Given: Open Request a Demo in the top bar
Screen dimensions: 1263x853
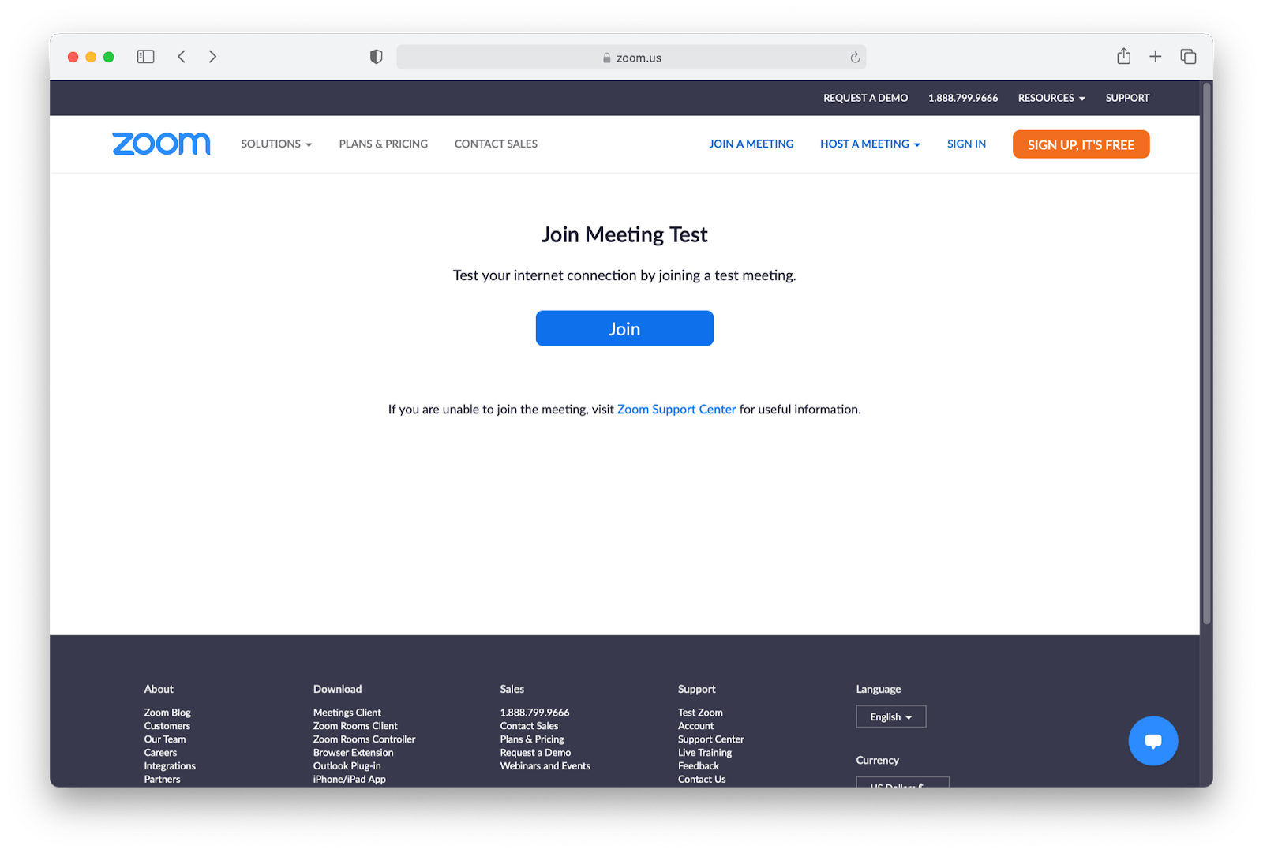Looking at the screenshot, I should [x=865, y=98].
